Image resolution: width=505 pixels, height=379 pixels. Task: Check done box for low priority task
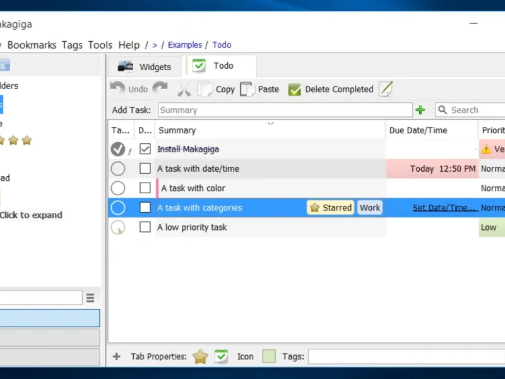(145, 227)
